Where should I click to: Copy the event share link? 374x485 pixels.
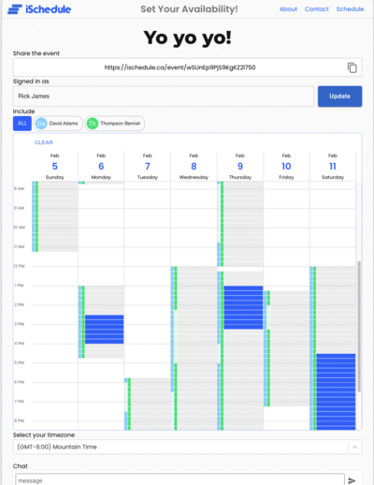pyautogui.click(x=352, y=67)
